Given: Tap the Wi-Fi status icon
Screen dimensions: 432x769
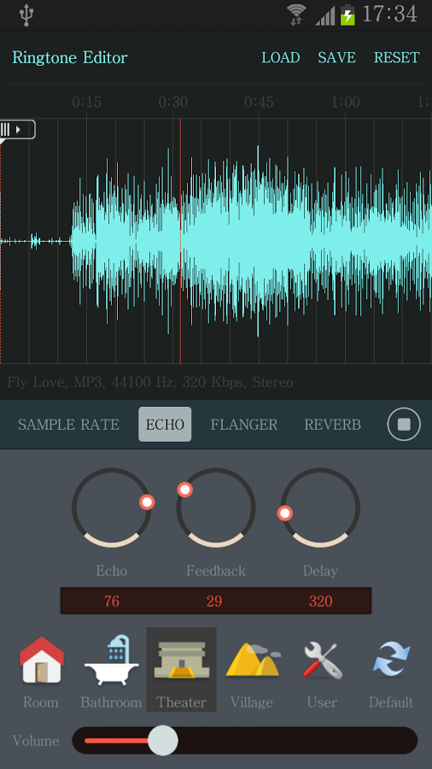Looking at the screenshot, I should pyautogui.click(x=297, y=15).
